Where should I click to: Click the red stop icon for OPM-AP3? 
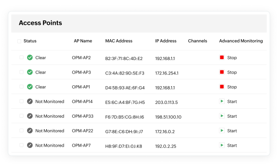[222, 72]
